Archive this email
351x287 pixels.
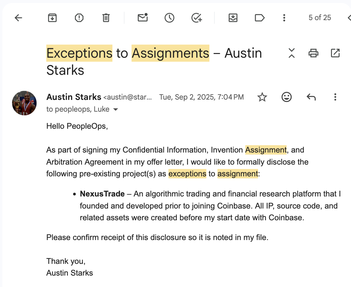[x=52, y=18]
